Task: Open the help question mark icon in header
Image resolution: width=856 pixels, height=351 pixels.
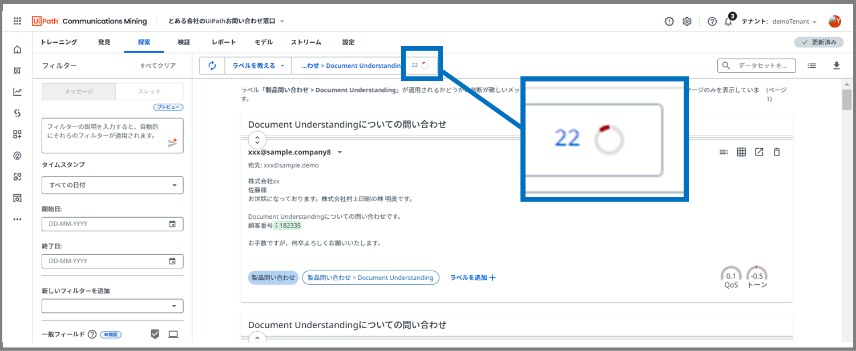Action: click(x=712, y=21)
